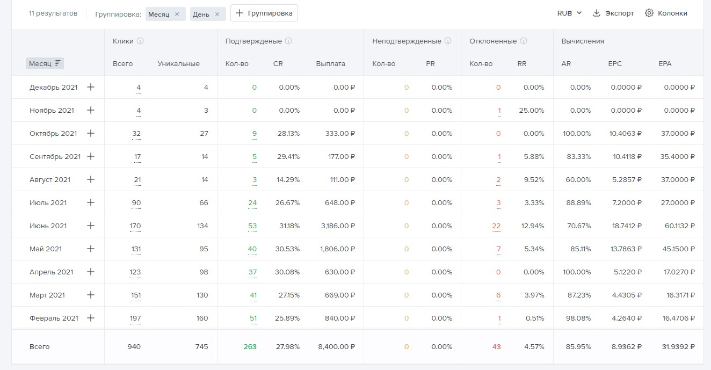Click the EPA column header

[x=665, y=63]
